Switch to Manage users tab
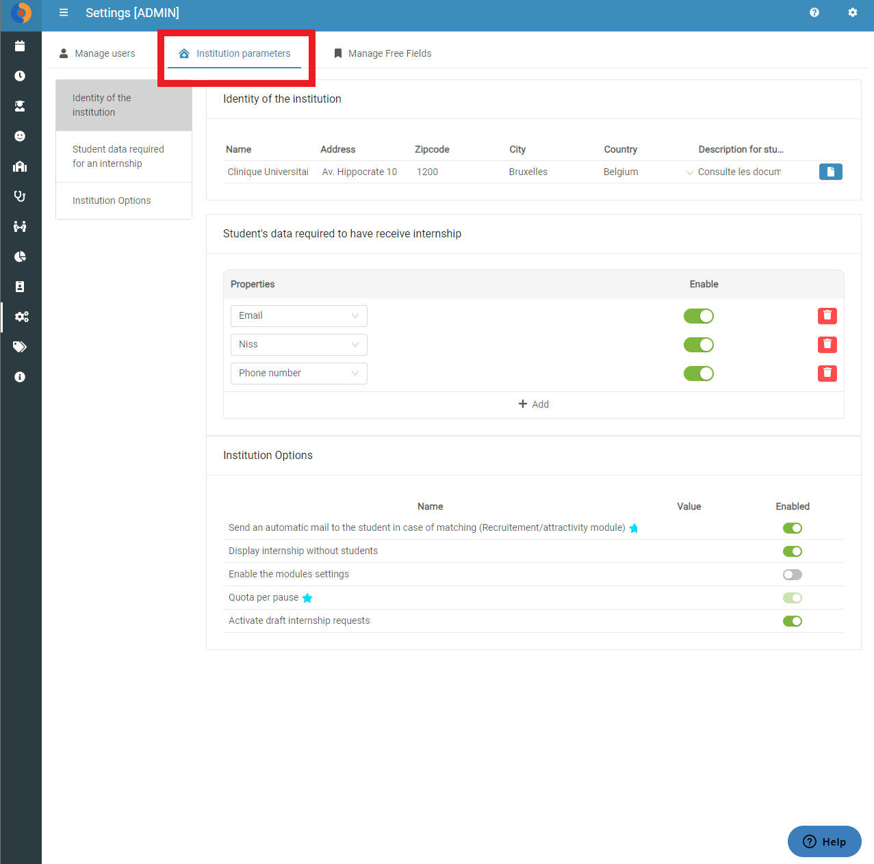874x864 pixels. coord(97,53)
